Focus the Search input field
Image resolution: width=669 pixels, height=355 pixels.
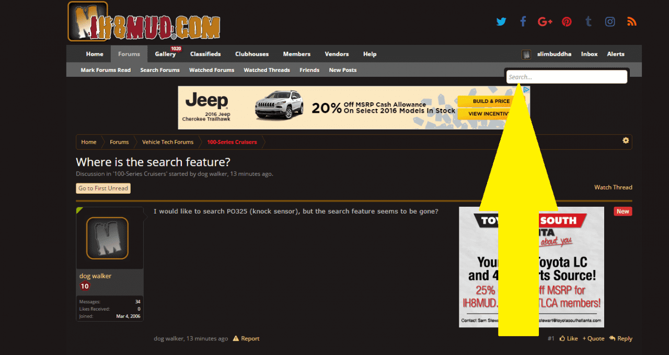(x=567, y=77)
